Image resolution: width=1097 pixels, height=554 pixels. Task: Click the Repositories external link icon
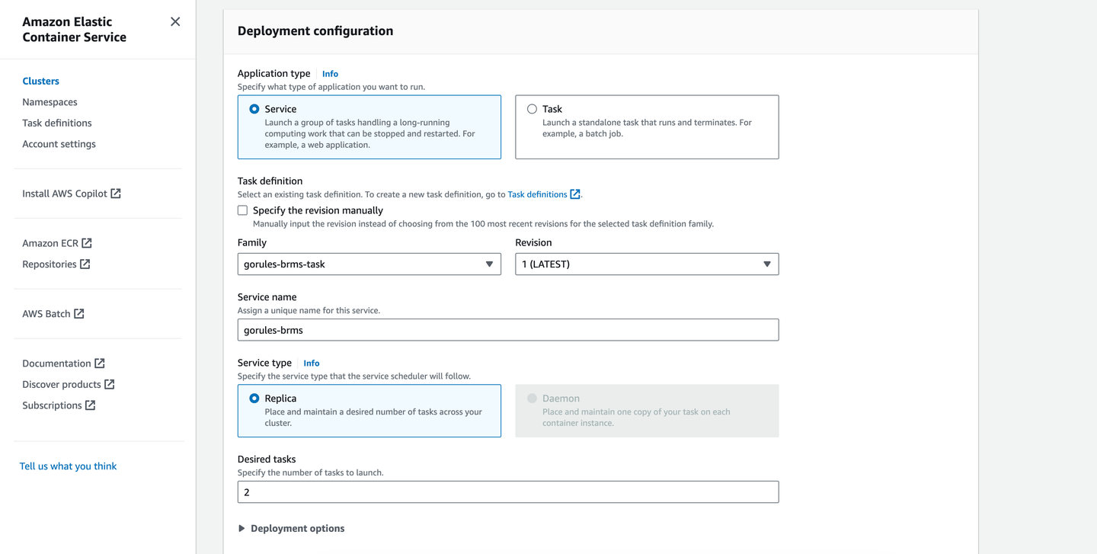(x=85, y=264)
